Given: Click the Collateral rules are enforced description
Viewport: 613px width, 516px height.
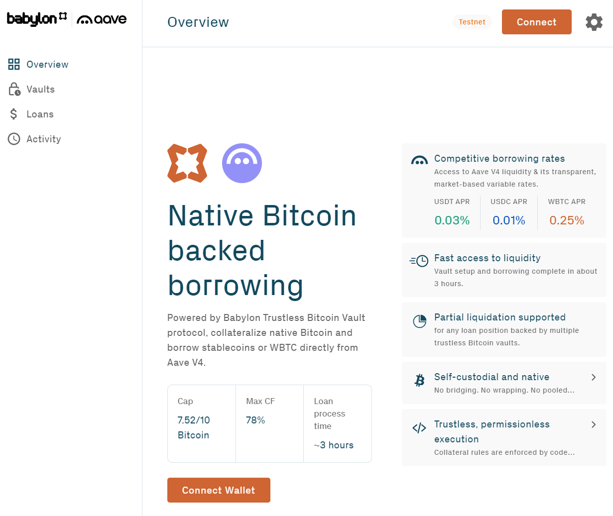Looking at the screenshot, I should (x=504, y=452).
